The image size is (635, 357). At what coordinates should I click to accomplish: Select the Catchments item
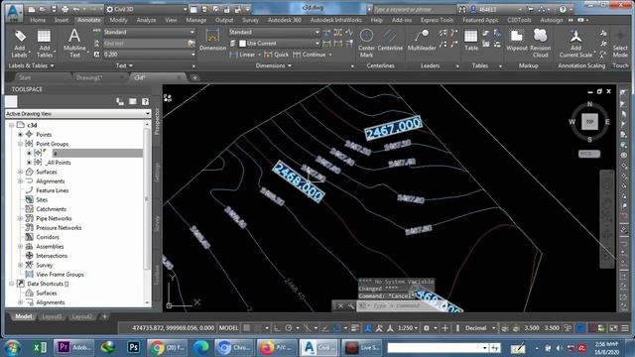click(51, 209)
